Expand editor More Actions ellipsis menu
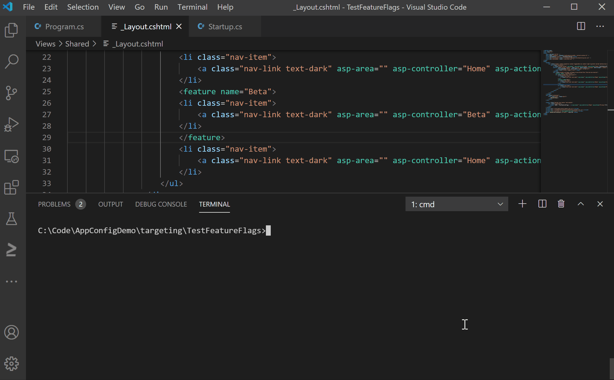This screenshot has width=614, height=380. pos(600,26)
